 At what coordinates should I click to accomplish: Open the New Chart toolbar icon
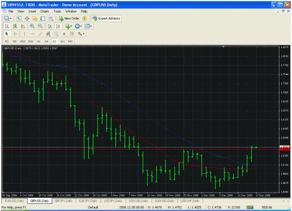click(x=7, y=18)
